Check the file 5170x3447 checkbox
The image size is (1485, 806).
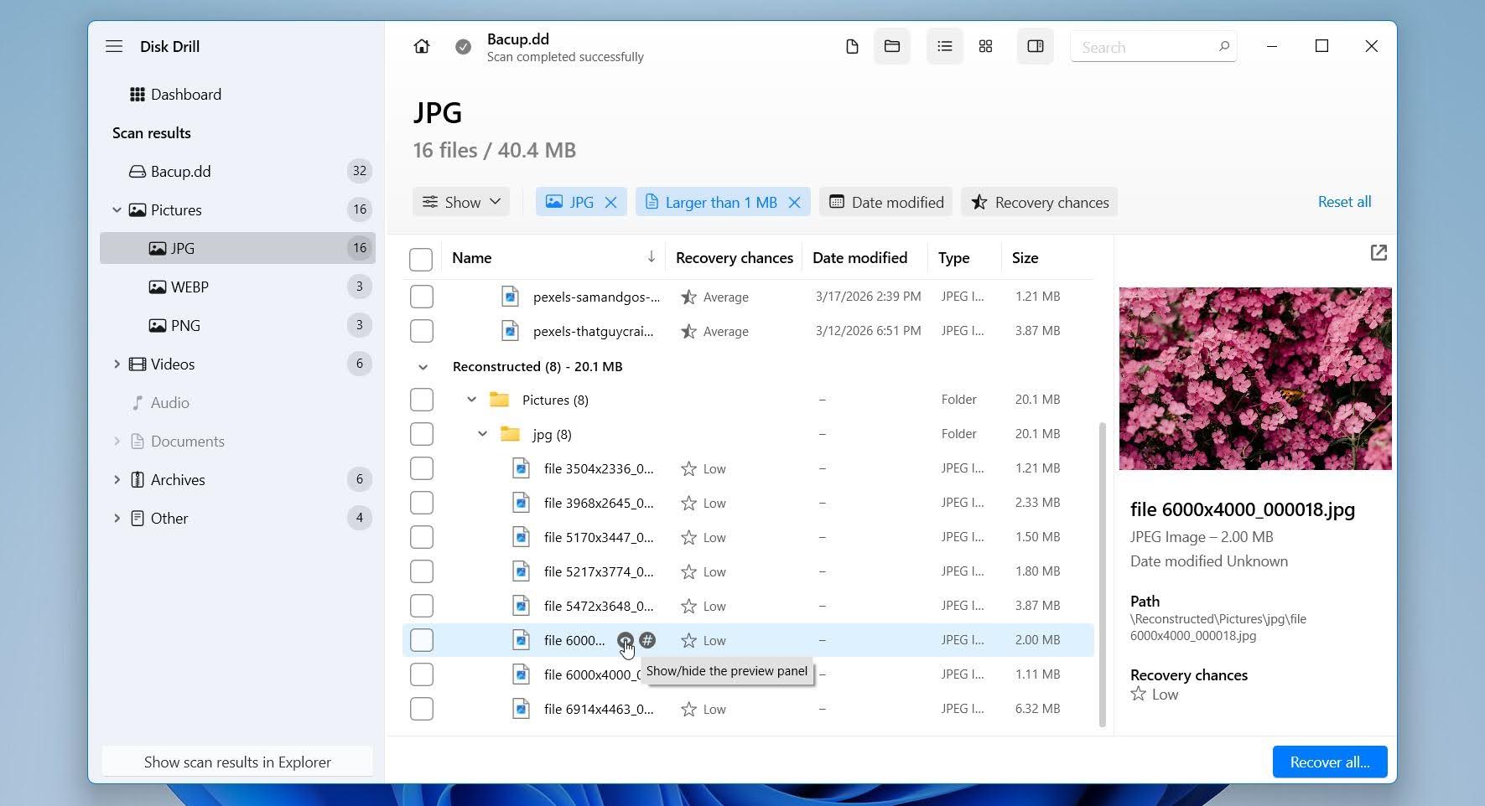click(x=422, y=537)
